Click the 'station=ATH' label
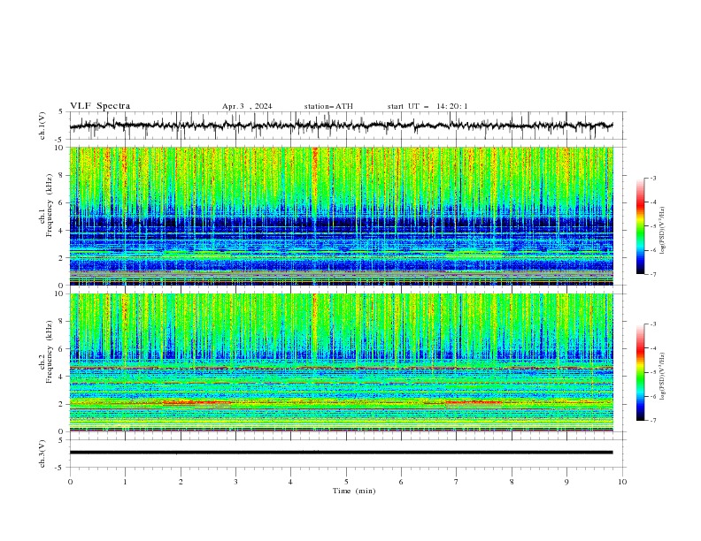 328,106
